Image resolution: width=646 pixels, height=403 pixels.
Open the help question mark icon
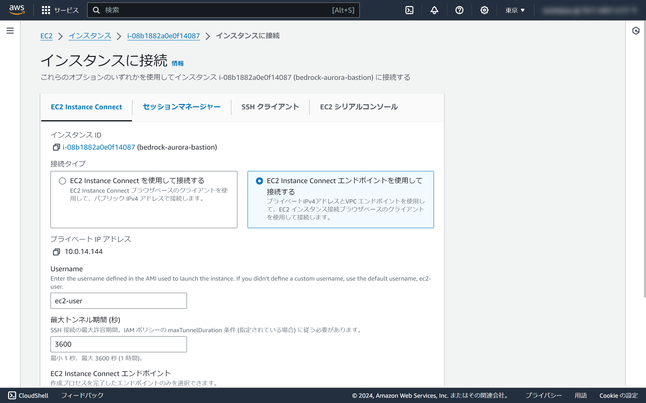(459, 10)
